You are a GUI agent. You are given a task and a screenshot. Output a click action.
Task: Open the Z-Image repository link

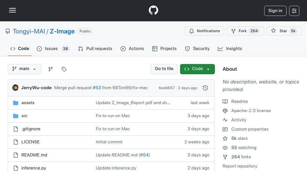pyautogui.click(x=62, y=32)
